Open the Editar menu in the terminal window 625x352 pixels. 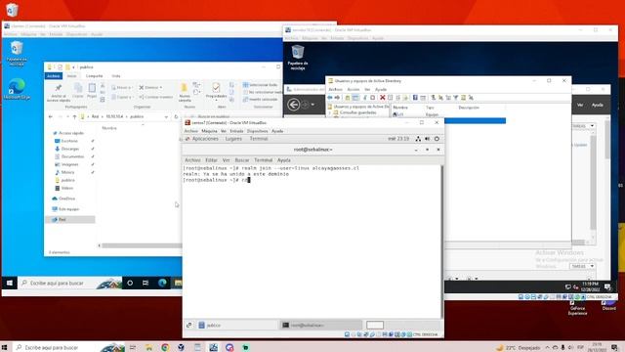(211, 160)
